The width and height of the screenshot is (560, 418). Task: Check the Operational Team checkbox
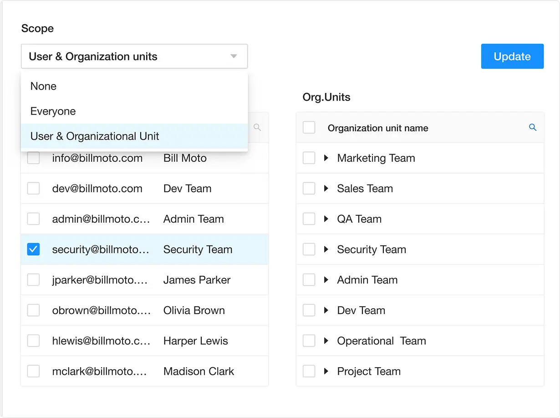click(x=309, y=340)
